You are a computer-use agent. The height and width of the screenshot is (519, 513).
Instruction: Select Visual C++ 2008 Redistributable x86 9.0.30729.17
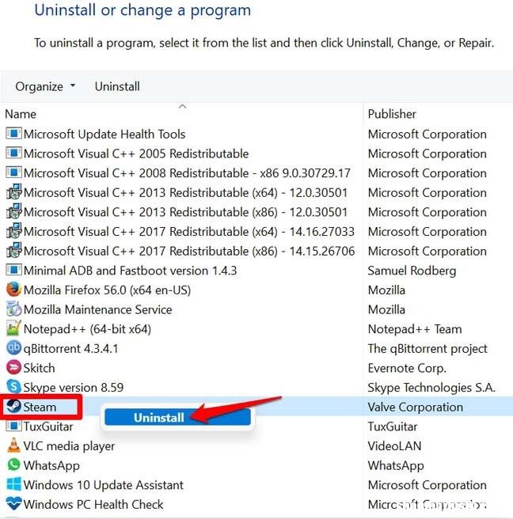coord(187,173)
